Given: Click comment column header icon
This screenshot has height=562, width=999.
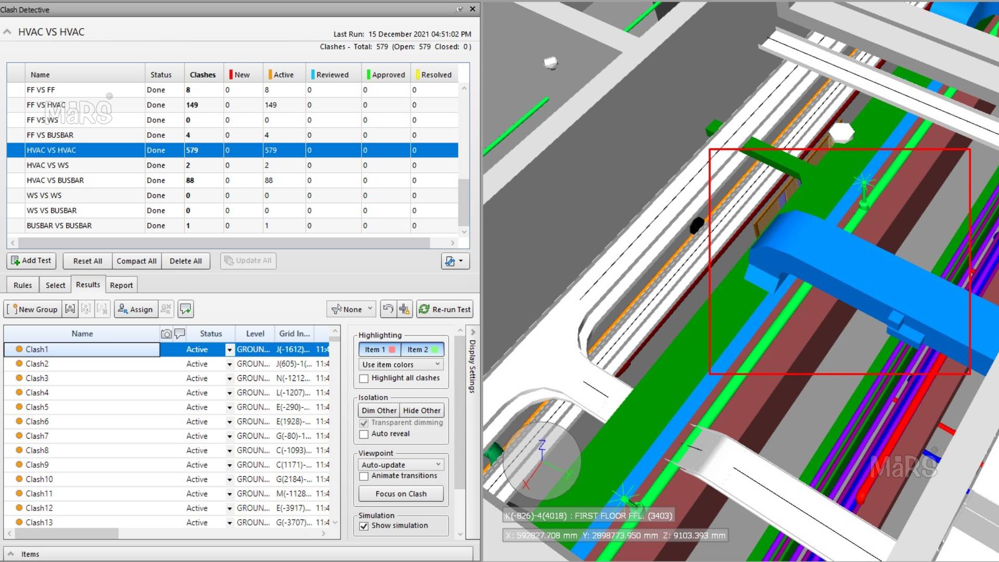Looking at the screenshot, I should click(x=180, y=334).
